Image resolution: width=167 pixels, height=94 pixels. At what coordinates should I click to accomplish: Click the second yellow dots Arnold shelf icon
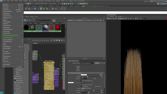pos(47,9)
